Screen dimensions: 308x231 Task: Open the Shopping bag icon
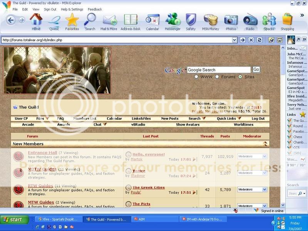click(x=287, y=22)
